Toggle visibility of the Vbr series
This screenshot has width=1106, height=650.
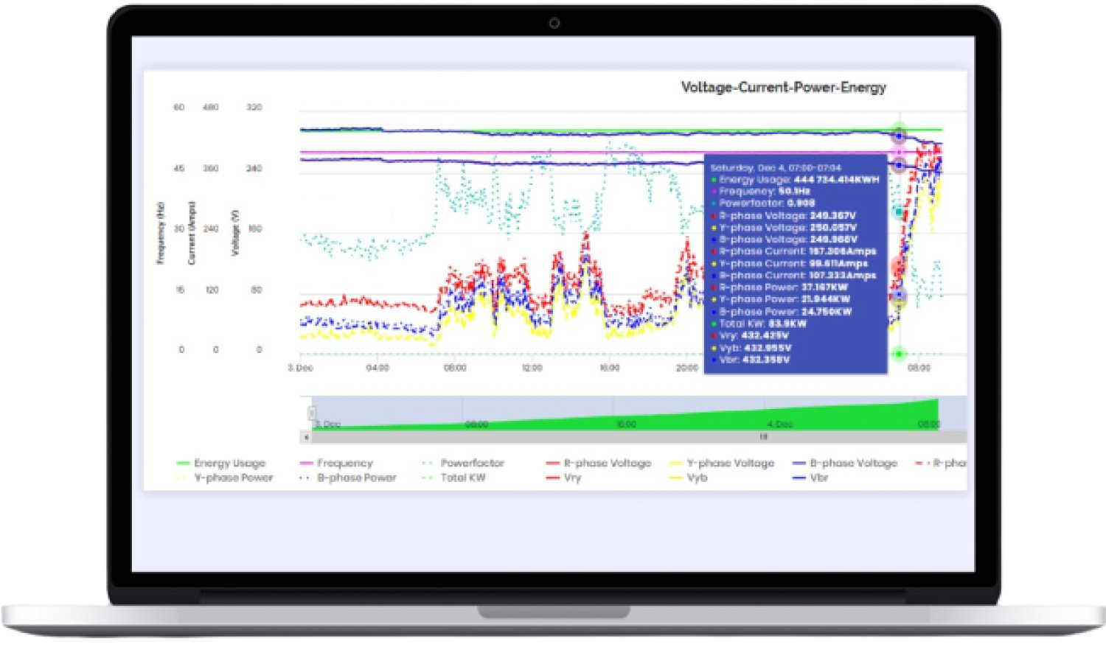pyautogui.click(x=811, y=478)
